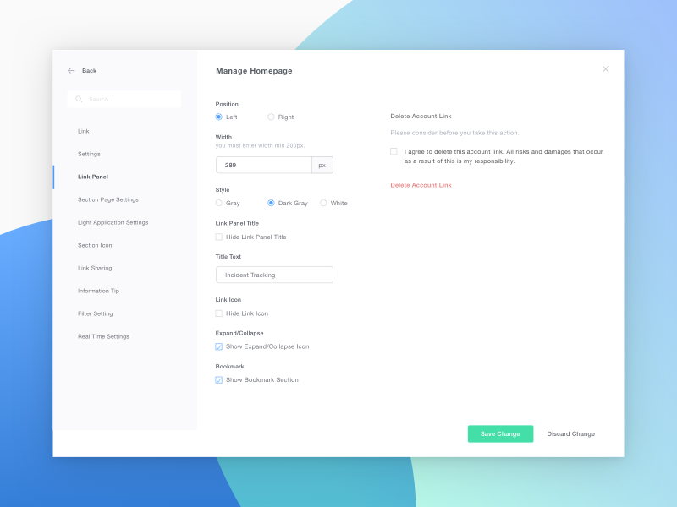Disable Show Expand/Collapse Icon
The width and height of the screenshot is (677, 507).
[217, 346]
